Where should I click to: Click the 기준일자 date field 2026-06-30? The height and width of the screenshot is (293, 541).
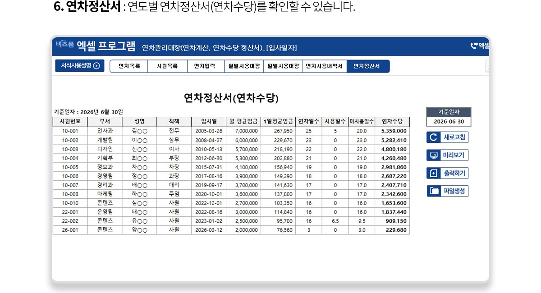[449, 122]
